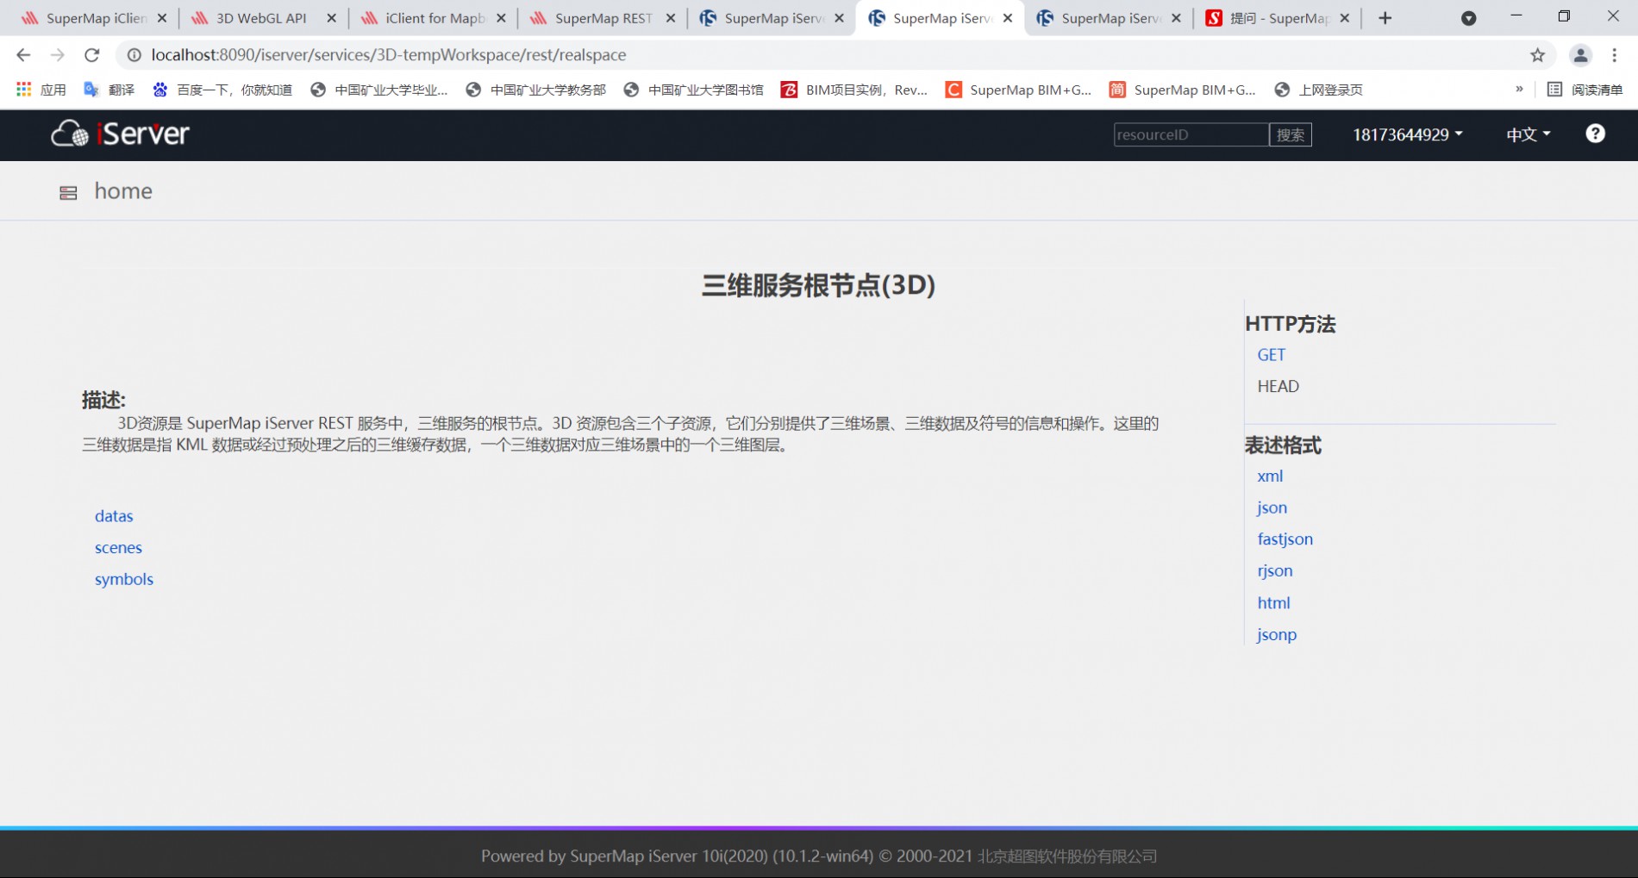
Task: View the jsonp representation
Action: coord(1276,635)
